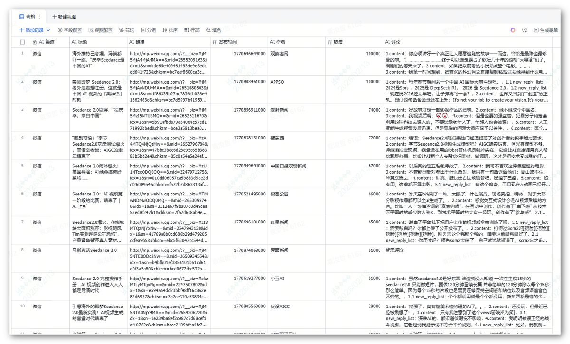Click the publish time 1770949694000

pyautogui.click(x=249, y=166)
